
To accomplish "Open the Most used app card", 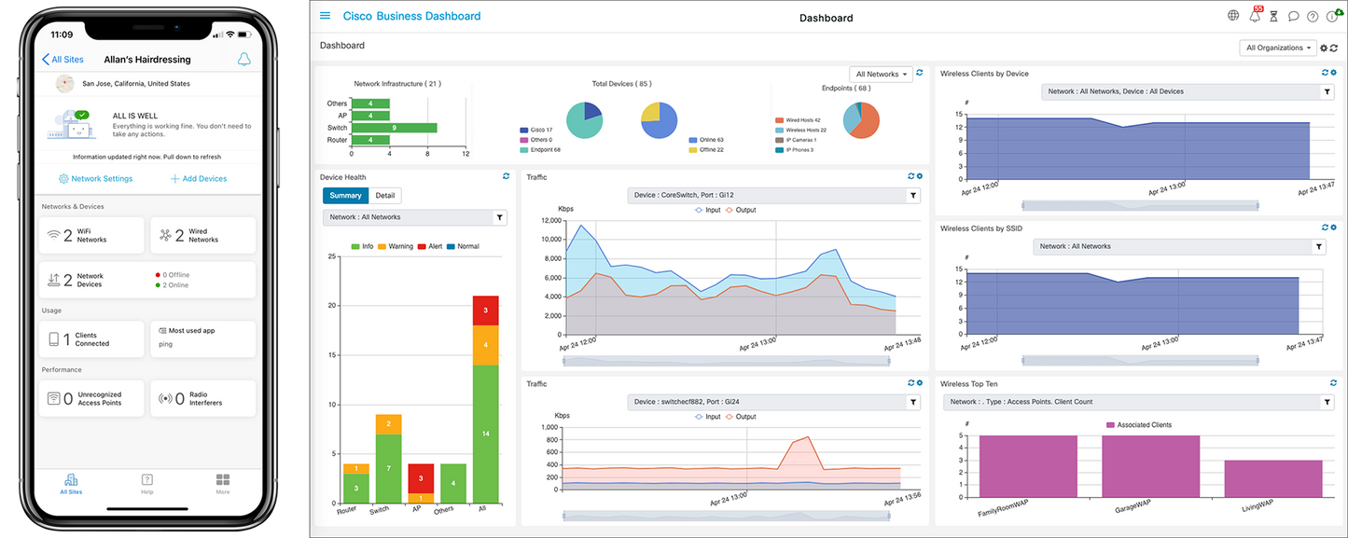I will (202, 339).
